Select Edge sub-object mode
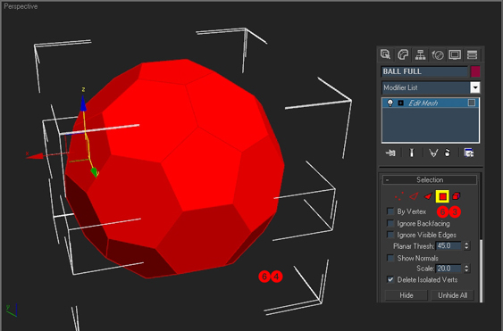This screenshot has height=331, width=503. (x=414, y=196)
